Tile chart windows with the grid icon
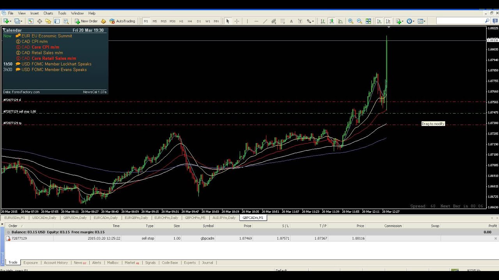The height and width of the screenshot is (280, 499). tap(368, 21)
